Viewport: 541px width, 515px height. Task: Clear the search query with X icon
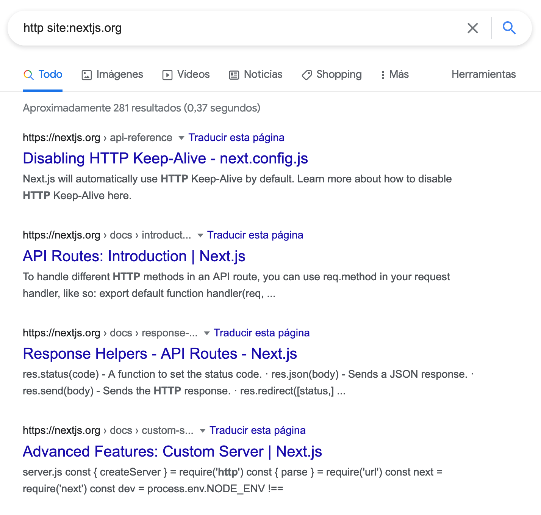[x=472, y=28]
